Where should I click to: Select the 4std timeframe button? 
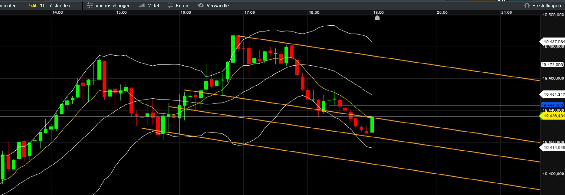pyautogui.click(x=32, y=5)
